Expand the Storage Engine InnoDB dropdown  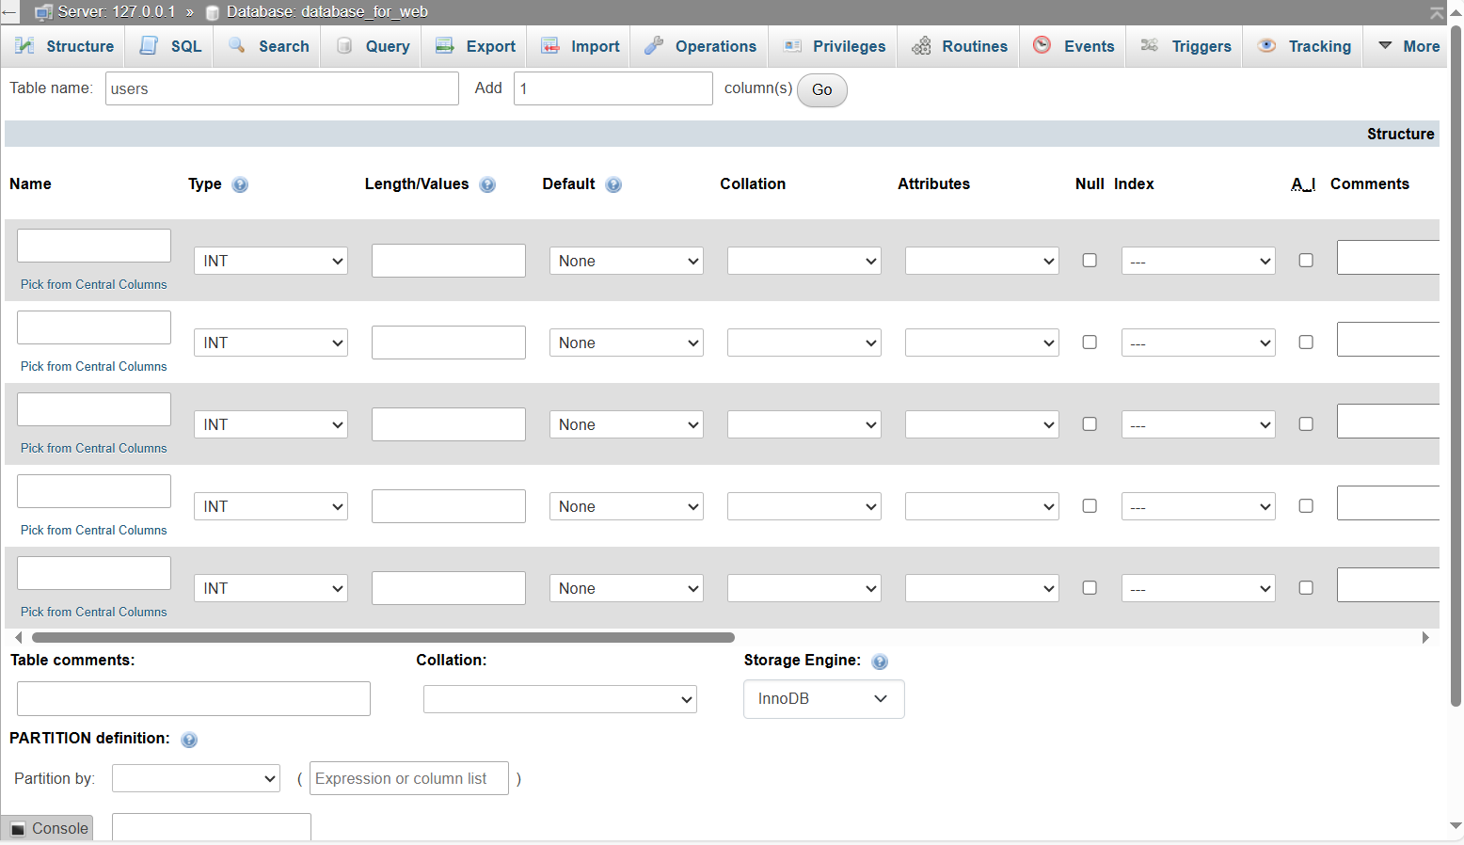tap(823, 699)
